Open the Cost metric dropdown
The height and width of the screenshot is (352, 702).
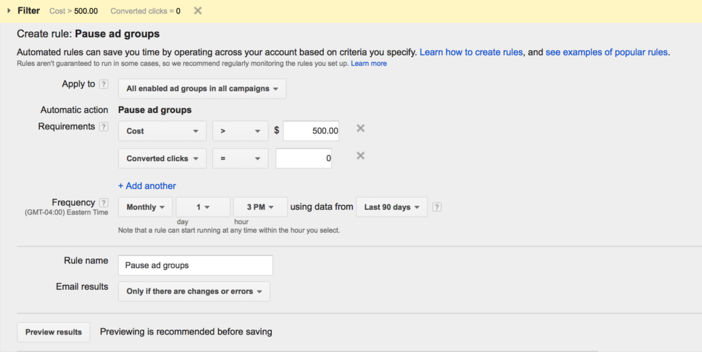(162, 131)
